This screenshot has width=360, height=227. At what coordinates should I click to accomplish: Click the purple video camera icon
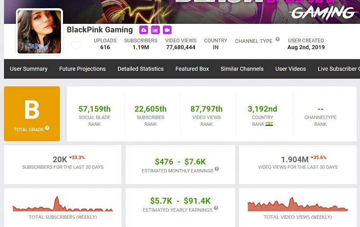[x=167, y=30]
